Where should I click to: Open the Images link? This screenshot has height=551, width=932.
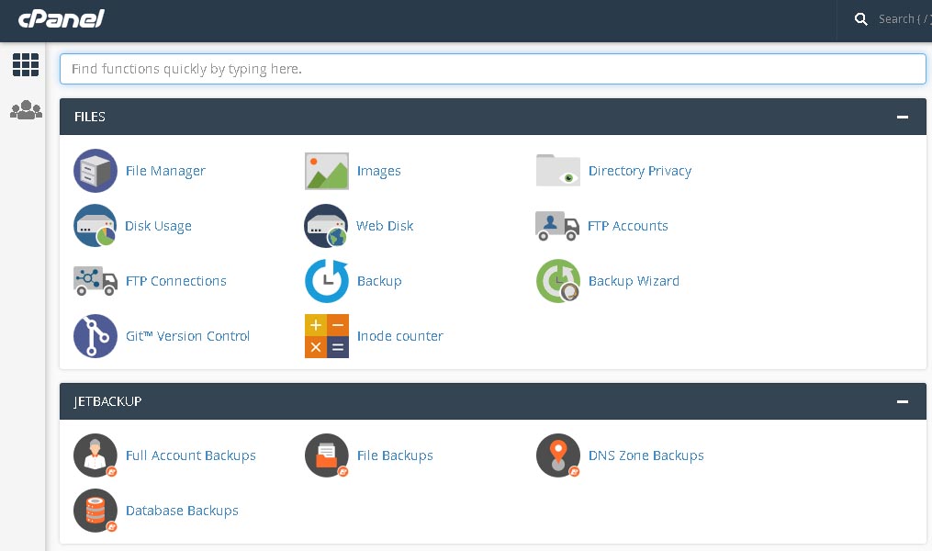pyautogui.click(x=378, y=171)
